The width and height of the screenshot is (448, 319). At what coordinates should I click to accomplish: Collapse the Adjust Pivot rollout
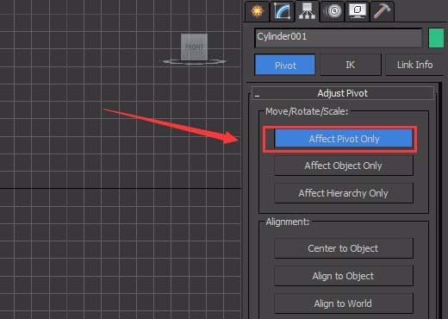(343, 93)
